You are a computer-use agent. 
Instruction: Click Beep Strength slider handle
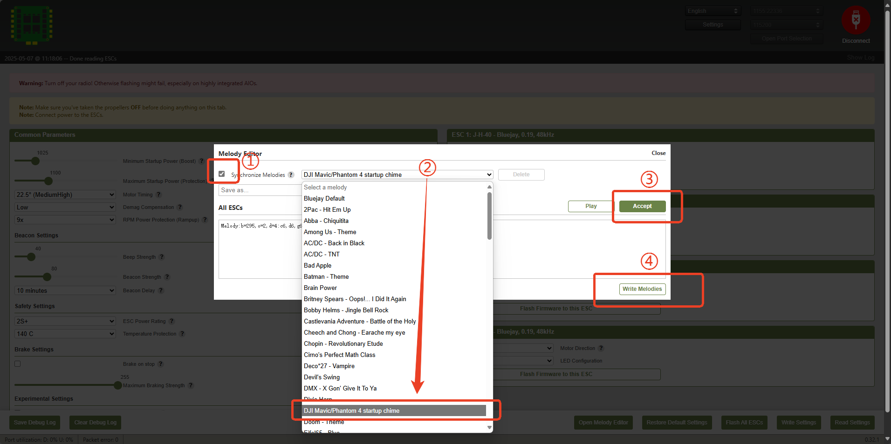[x=31, y=257]
